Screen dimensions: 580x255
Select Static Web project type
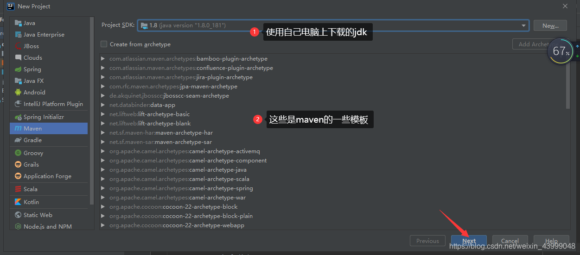coord(49,215)
